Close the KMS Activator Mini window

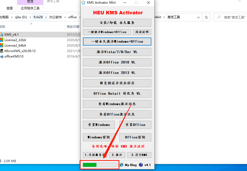(x=148, y=3)
